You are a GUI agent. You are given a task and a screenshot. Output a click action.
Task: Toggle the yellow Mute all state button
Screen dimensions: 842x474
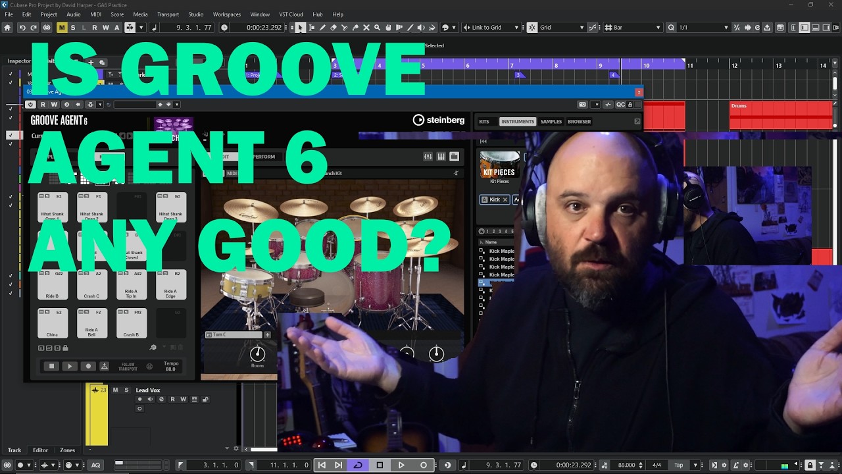click(x=62, y=28)
